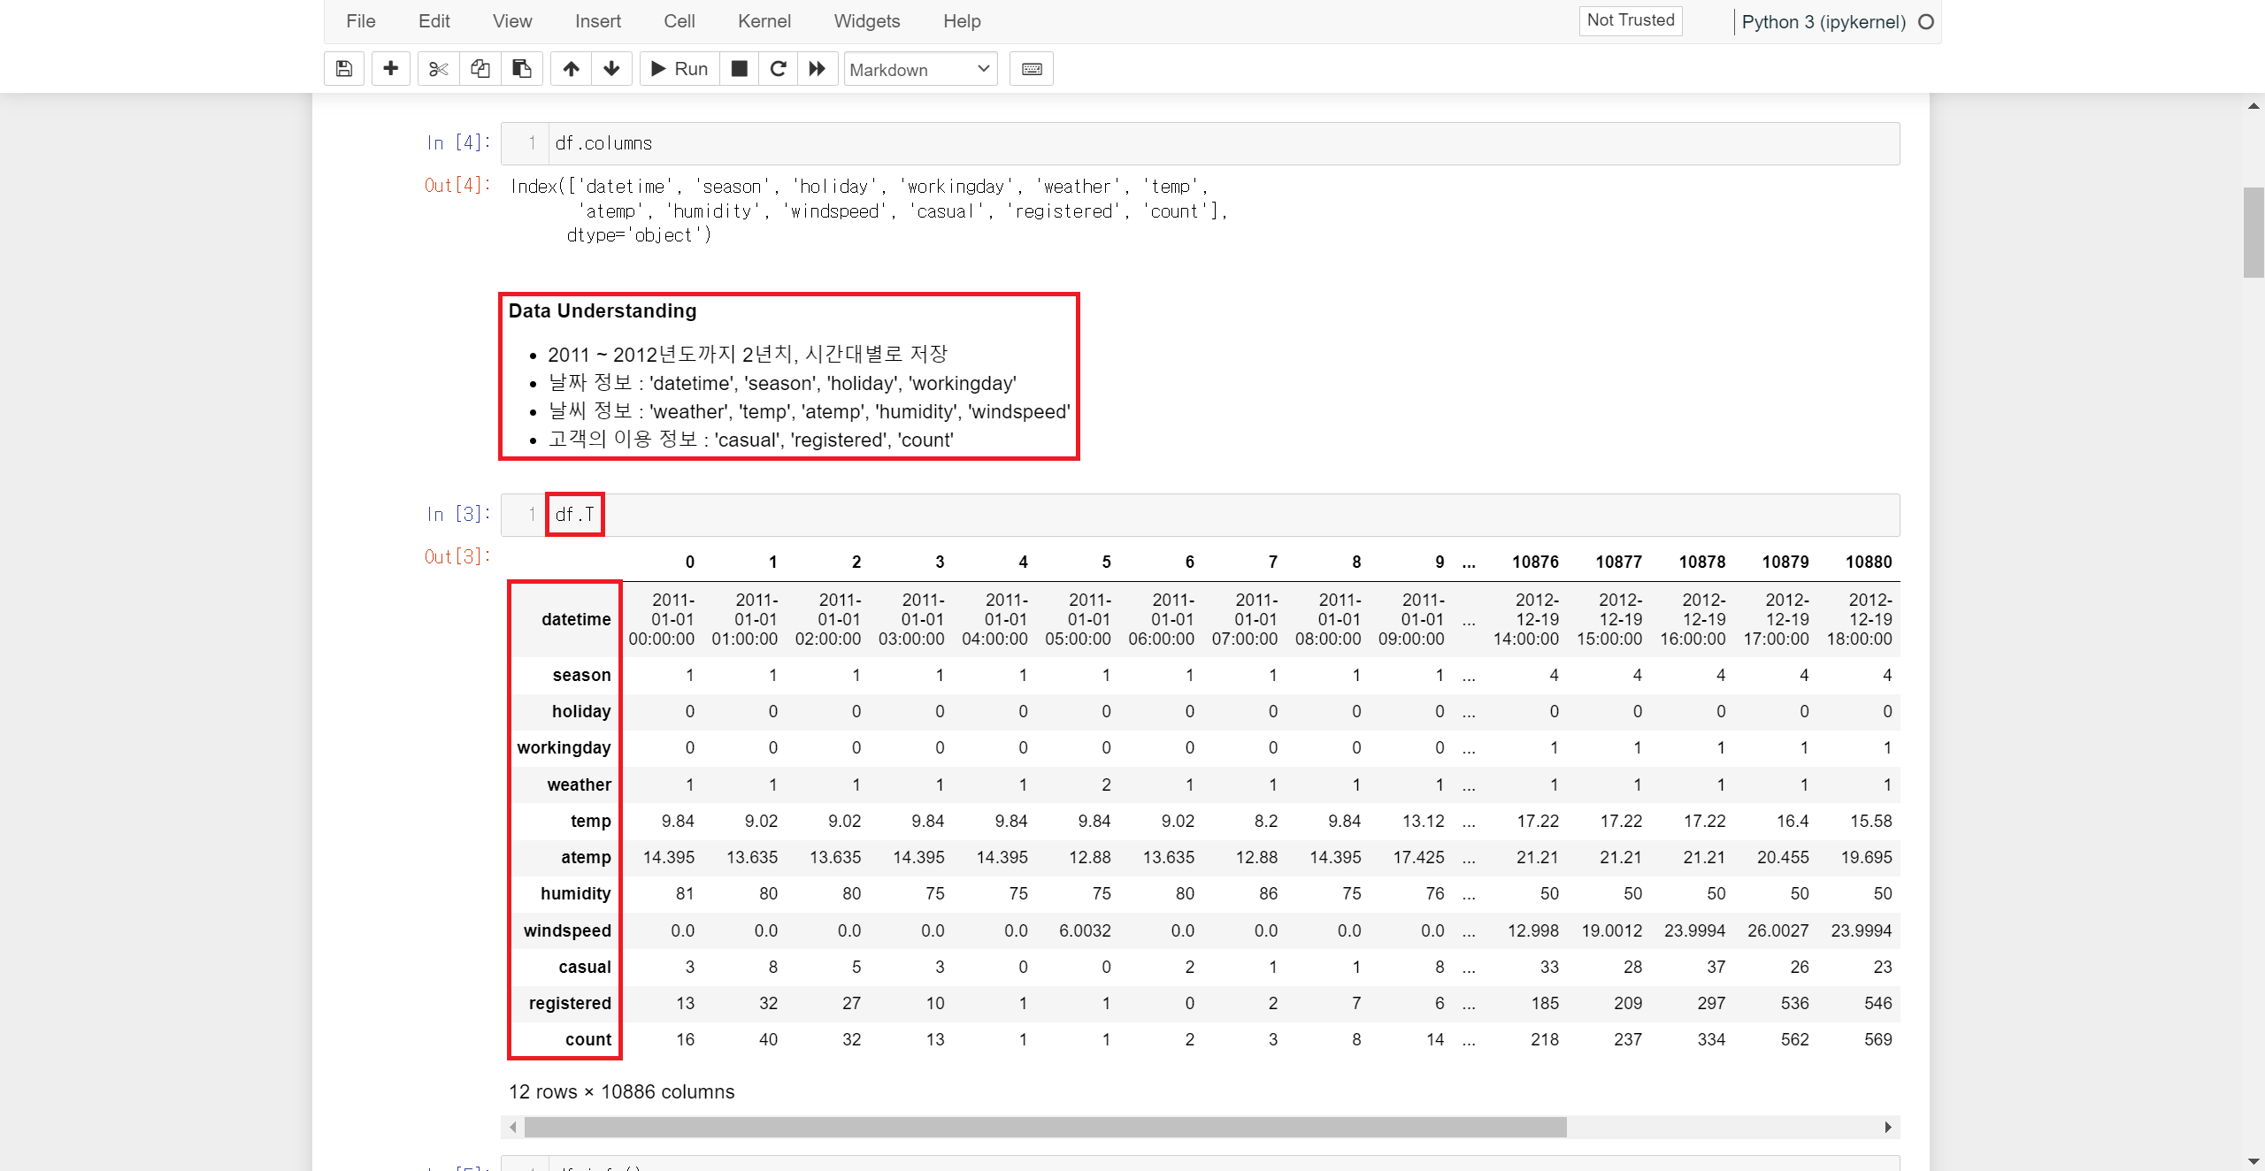This screenshot has height=1171, width=2265.
Task: Cut selected cells with scissors icon
Action: tap(439, 69)
